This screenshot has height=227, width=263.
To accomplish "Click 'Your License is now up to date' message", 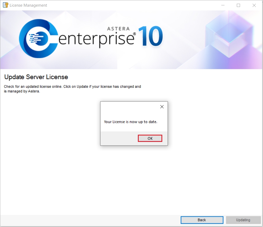I will pos(130,122).
